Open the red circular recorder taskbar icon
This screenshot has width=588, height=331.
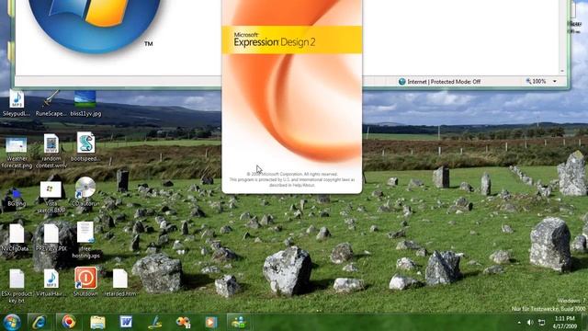tap(68, 322)
